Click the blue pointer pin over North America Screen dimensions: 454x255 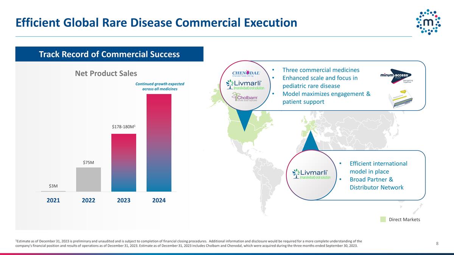pos(244,121)
